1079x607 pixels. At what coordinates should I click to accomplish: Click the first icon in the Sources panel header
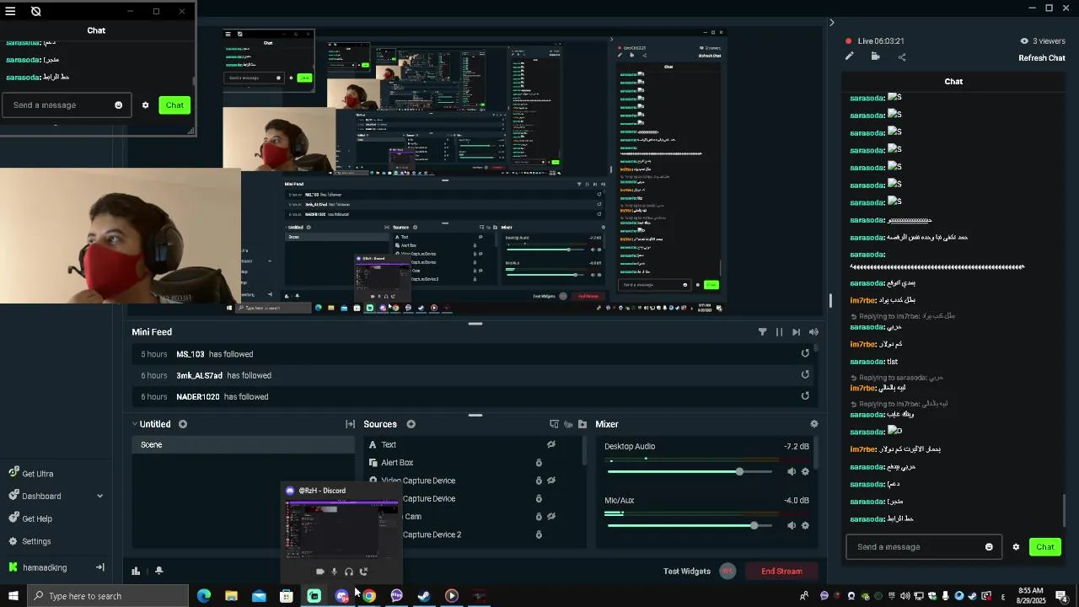[554, 424]
